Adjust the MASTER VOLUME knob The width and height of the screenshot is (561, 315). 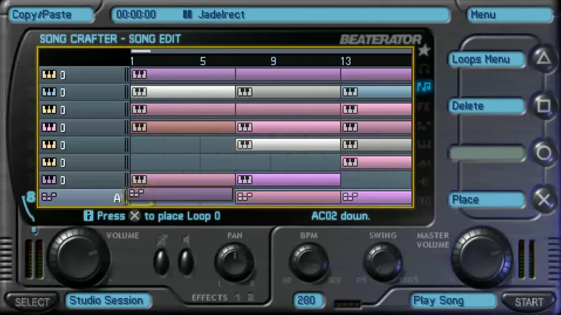coord(482,257)
